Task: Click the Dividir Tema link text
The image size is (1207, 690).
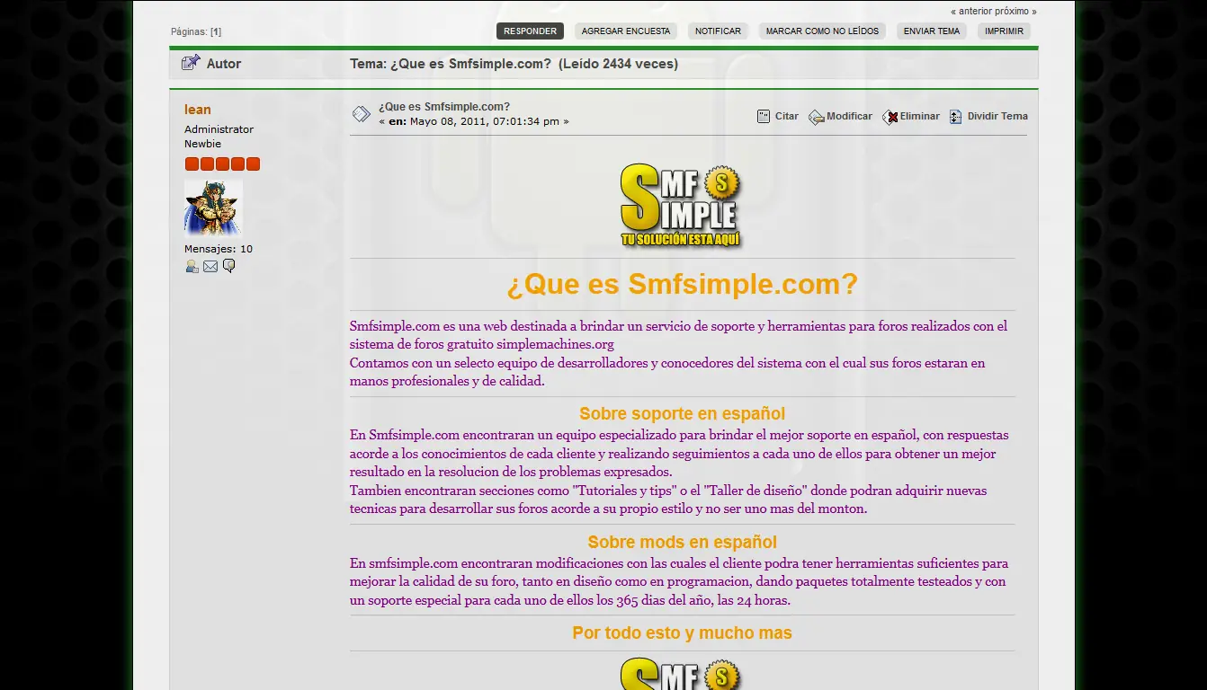Action: point(997,116)
